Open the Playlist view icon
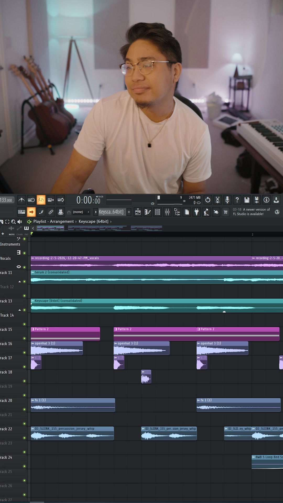The height and width of the screenshot is (503, 283). (138, 212)
